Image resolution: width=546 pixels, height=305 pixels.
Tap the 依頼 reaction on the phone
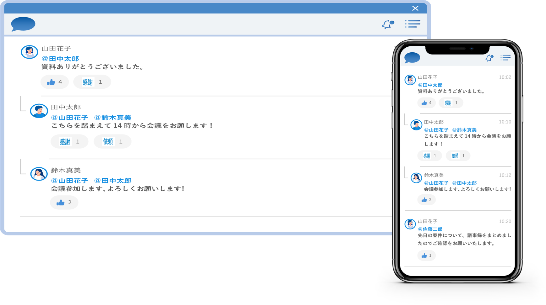(458, 156)
